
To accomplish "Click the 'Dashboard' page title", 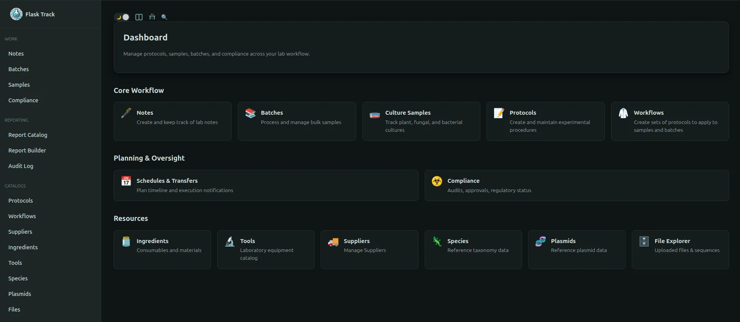I will (x=146, y=37).
